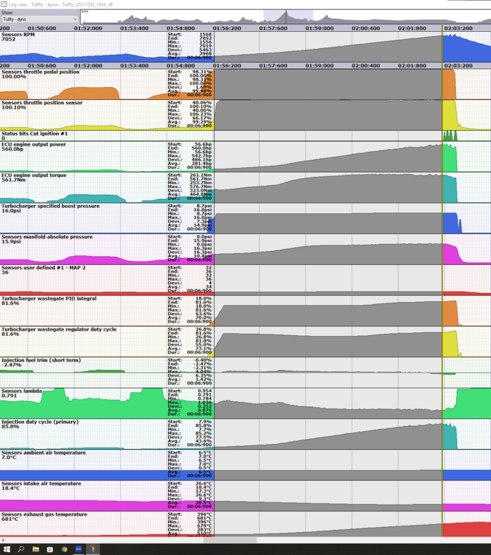Viewport: 491px width, 555px height.
Task: Select Sensors user defined #1 - MAP 2 label
Action: click(43, 267)
